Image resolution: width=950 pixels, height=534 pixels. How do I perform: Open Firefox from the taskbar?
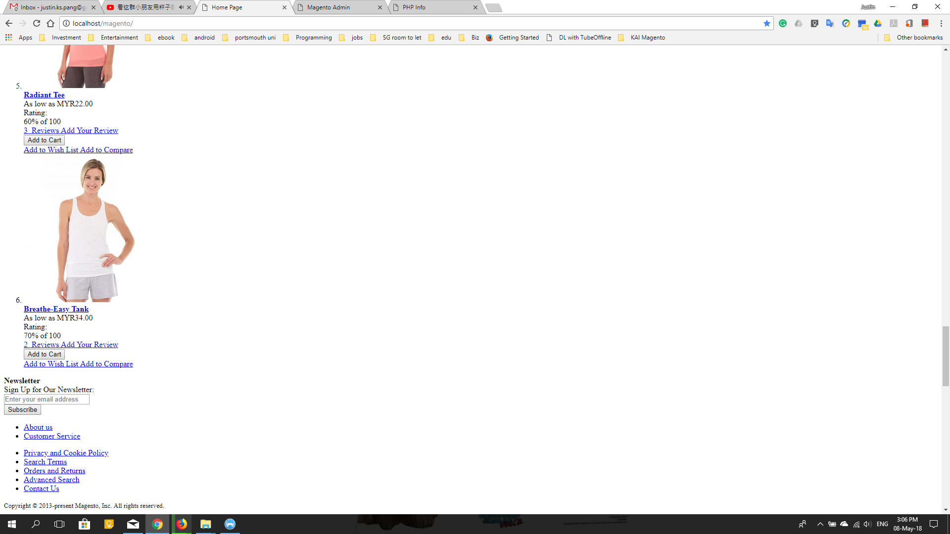coord(182,524)
